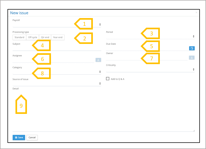
Task: Open the Due Date calendar picker icon
Action: click(x=192, y=48)
